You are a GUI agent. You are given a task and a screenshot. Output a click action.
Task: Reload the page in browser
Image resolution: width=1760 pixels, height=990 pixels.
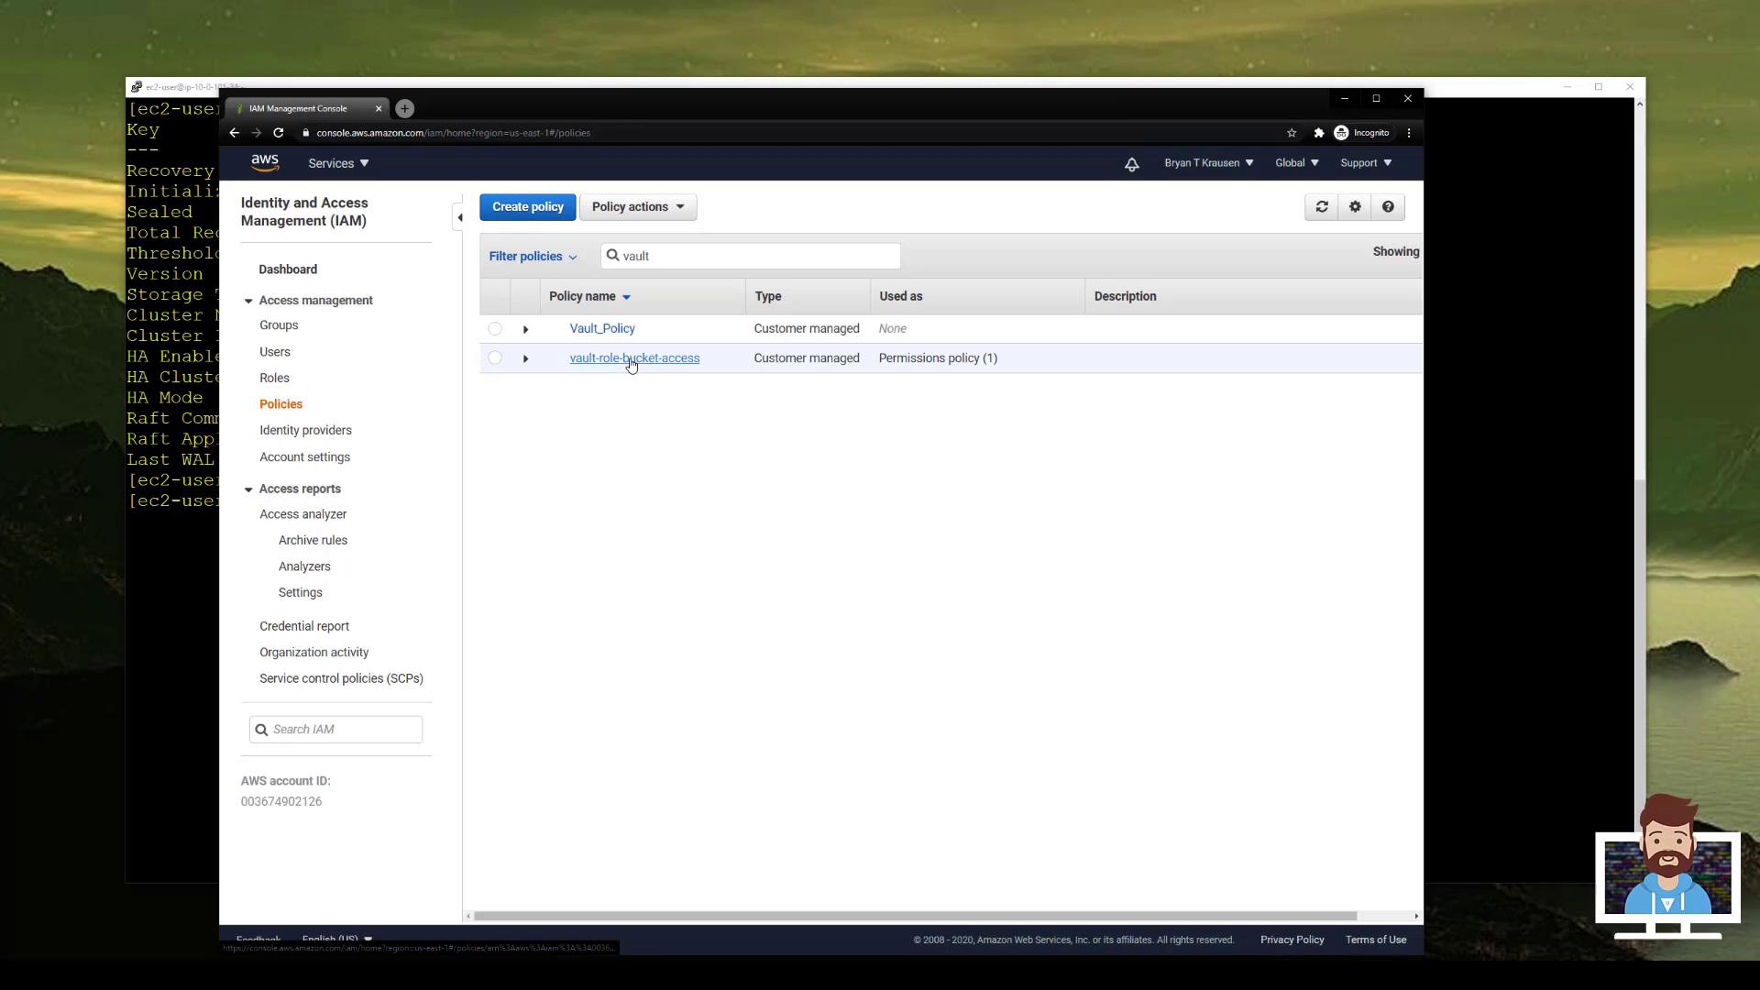[279, 133]
